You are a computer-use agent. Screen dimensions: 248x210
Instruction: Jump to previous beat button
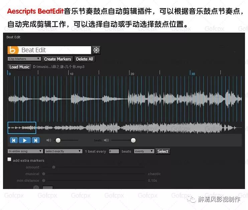point(14,140)
